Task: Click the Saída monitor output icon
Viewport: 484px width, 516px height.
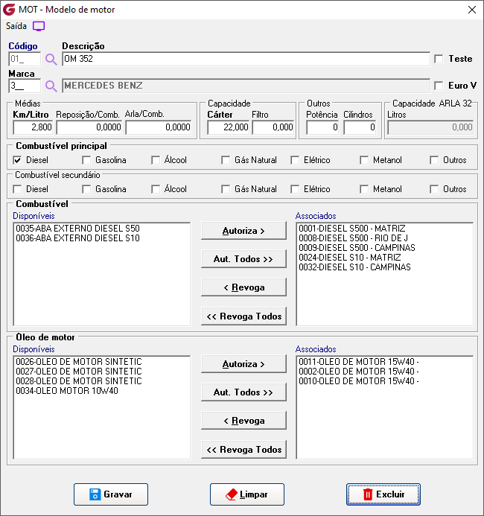Action: 39,26
